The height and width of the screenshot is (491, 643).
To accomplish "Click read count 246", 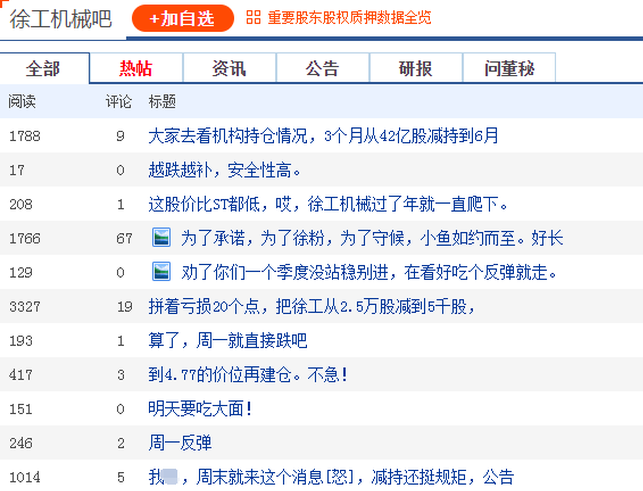I will (x=21, y=443).
